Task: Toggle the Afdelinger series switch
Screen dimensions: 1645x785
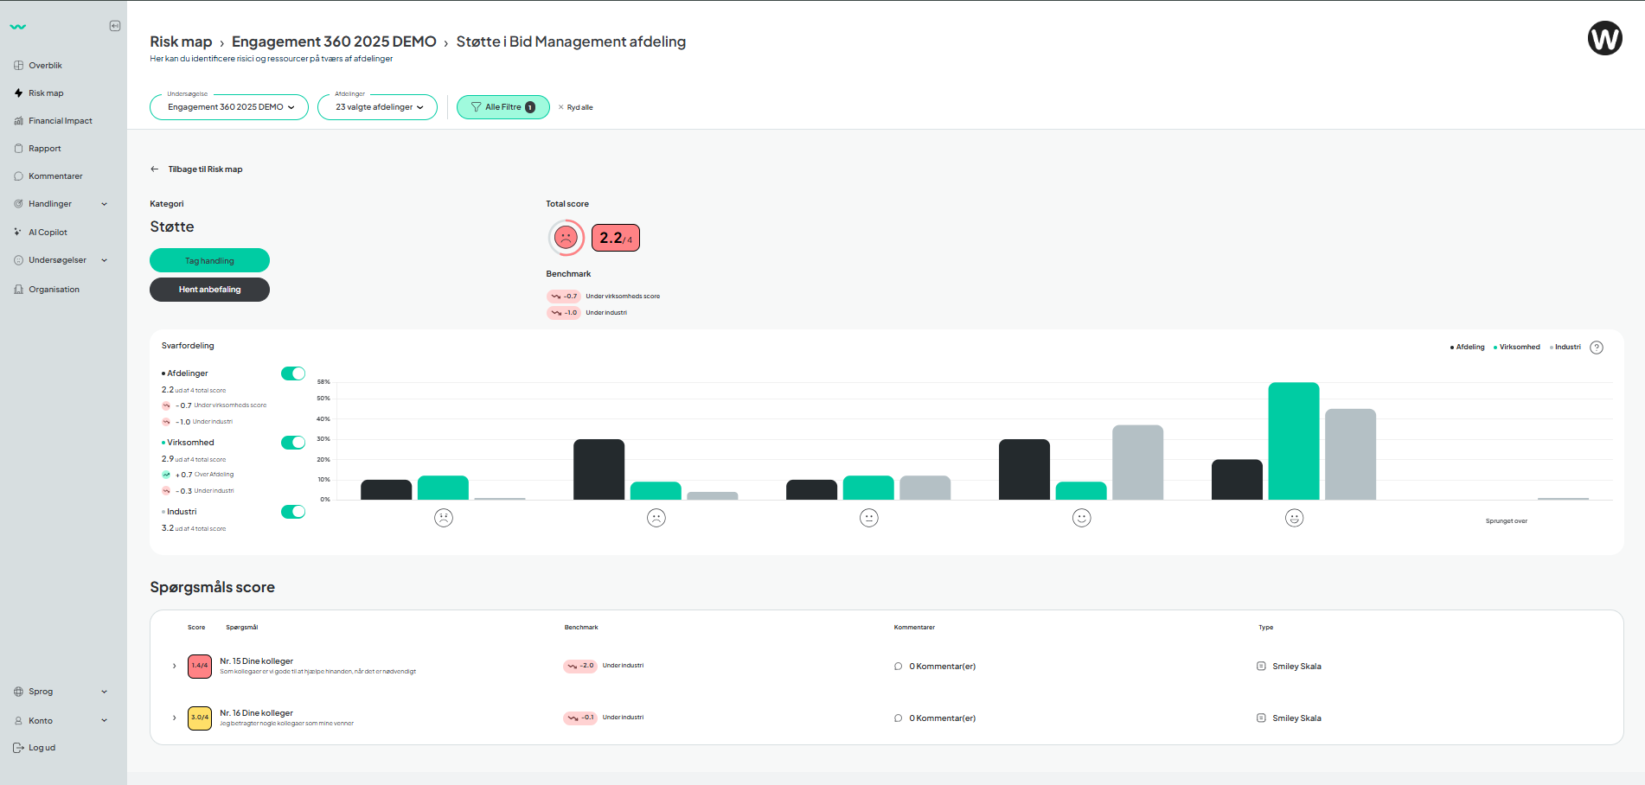Action: point(293,373)
